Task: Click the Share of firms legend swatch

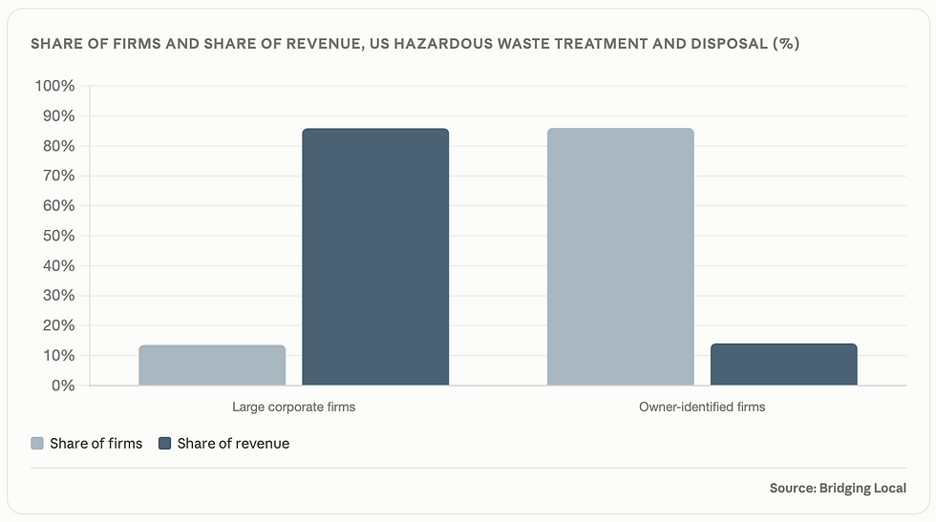Action: coord(37,443)
